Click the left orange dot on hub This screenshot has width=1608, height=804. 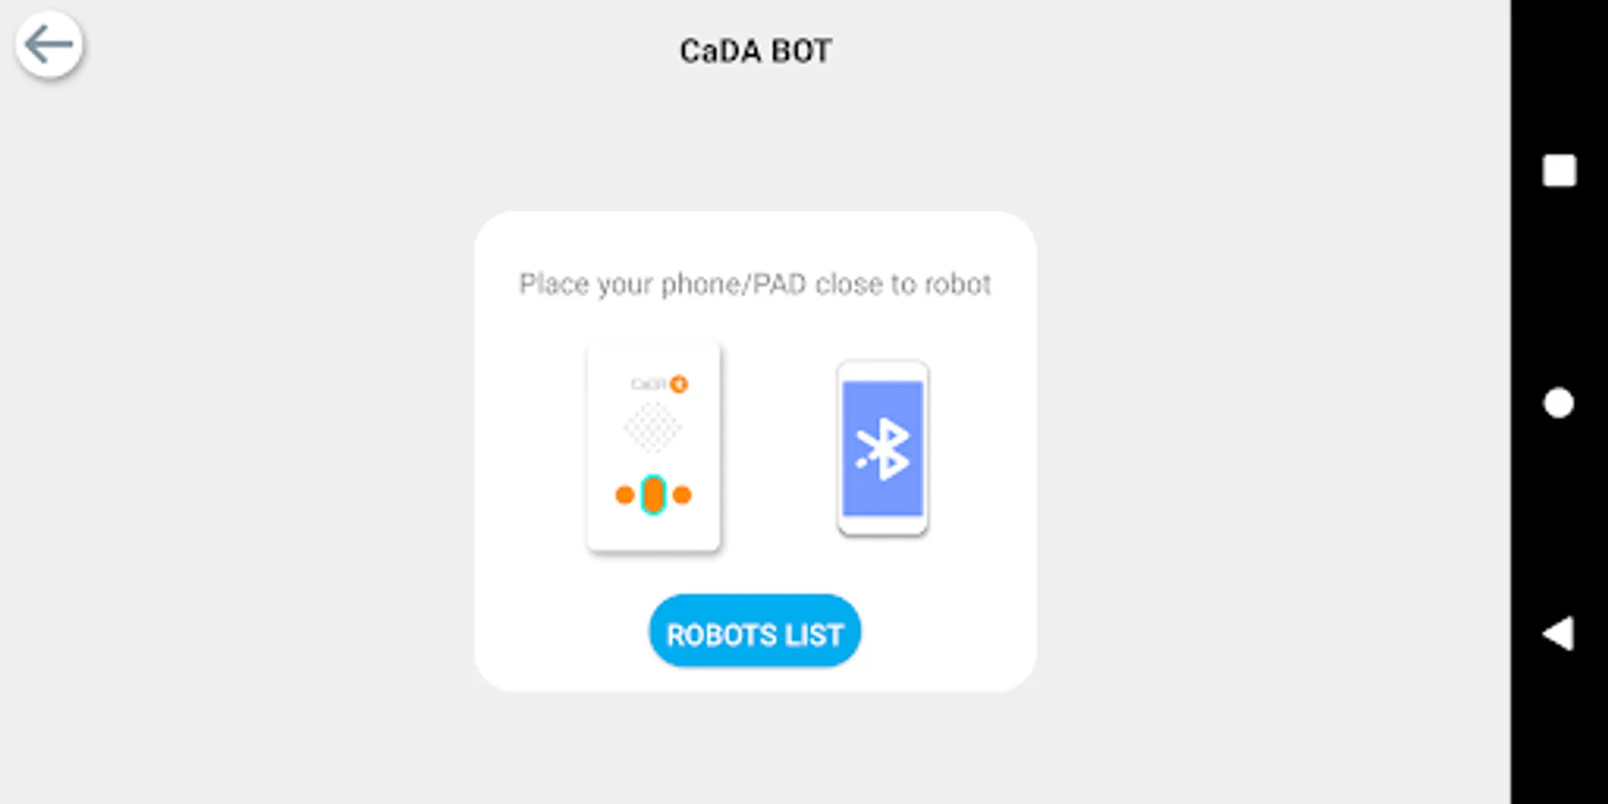624,495
